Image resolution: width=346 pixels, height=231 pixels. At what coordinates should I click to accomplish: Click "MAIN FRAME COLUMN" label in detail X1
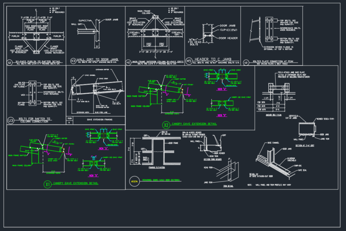click(x=21, y=165)
